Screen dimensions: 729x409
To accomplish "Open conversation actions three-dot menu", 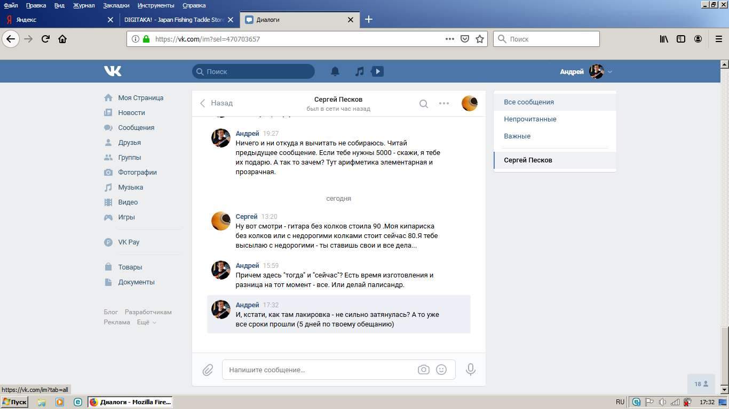I will 444,103.
